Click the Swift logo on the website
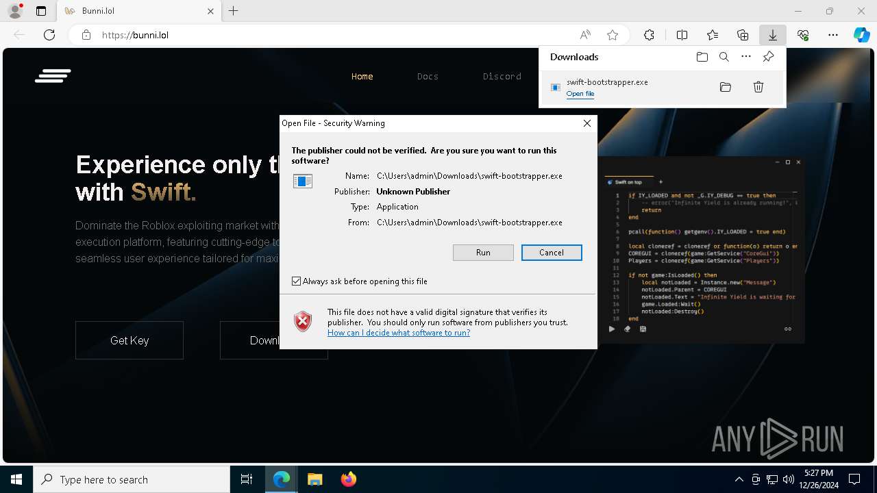Screen dimensions: 877x493 (53, 76)
